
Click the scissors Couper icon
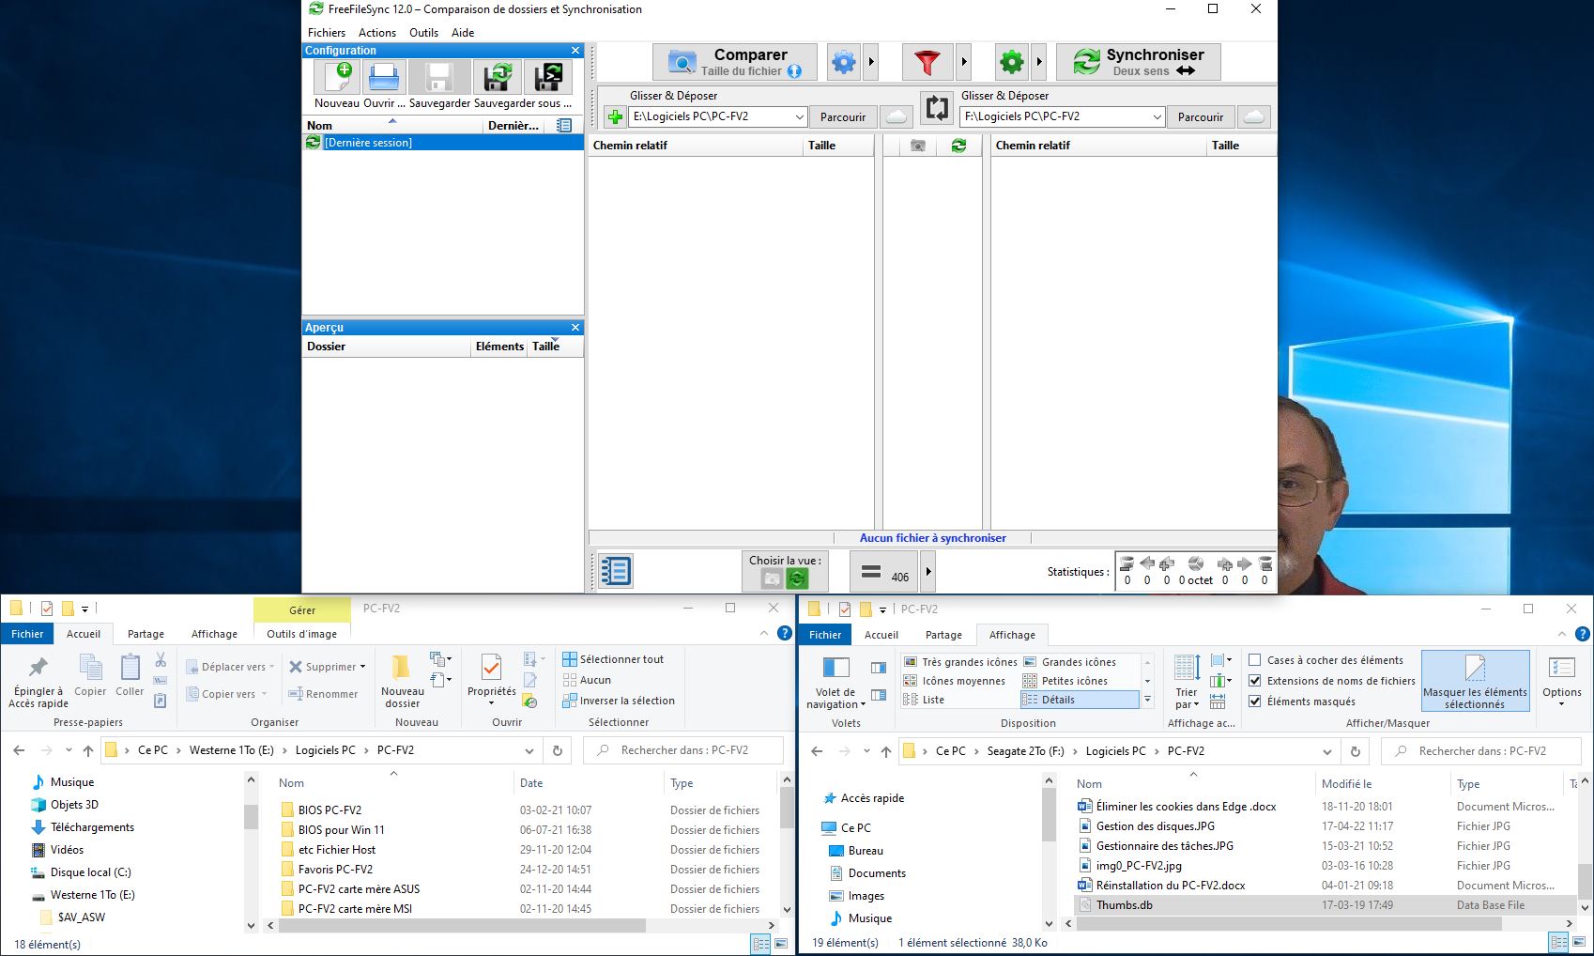[x=161, y=660]
